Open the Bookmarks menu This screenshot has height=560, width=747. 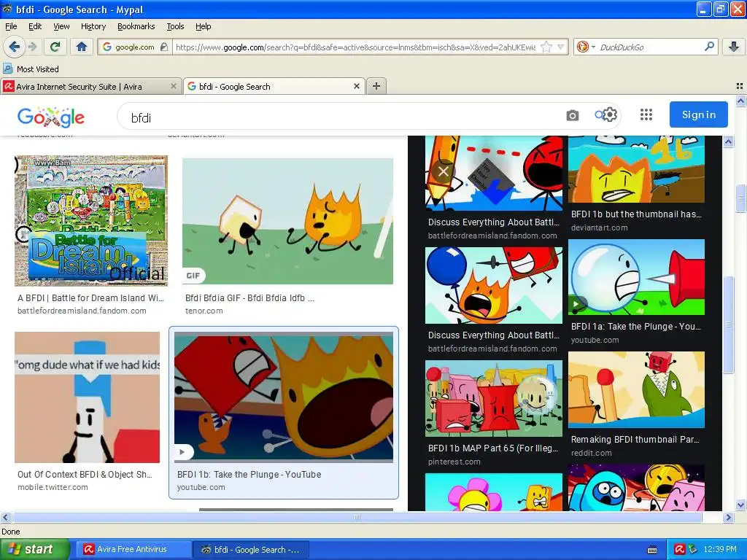coord(136,26)
